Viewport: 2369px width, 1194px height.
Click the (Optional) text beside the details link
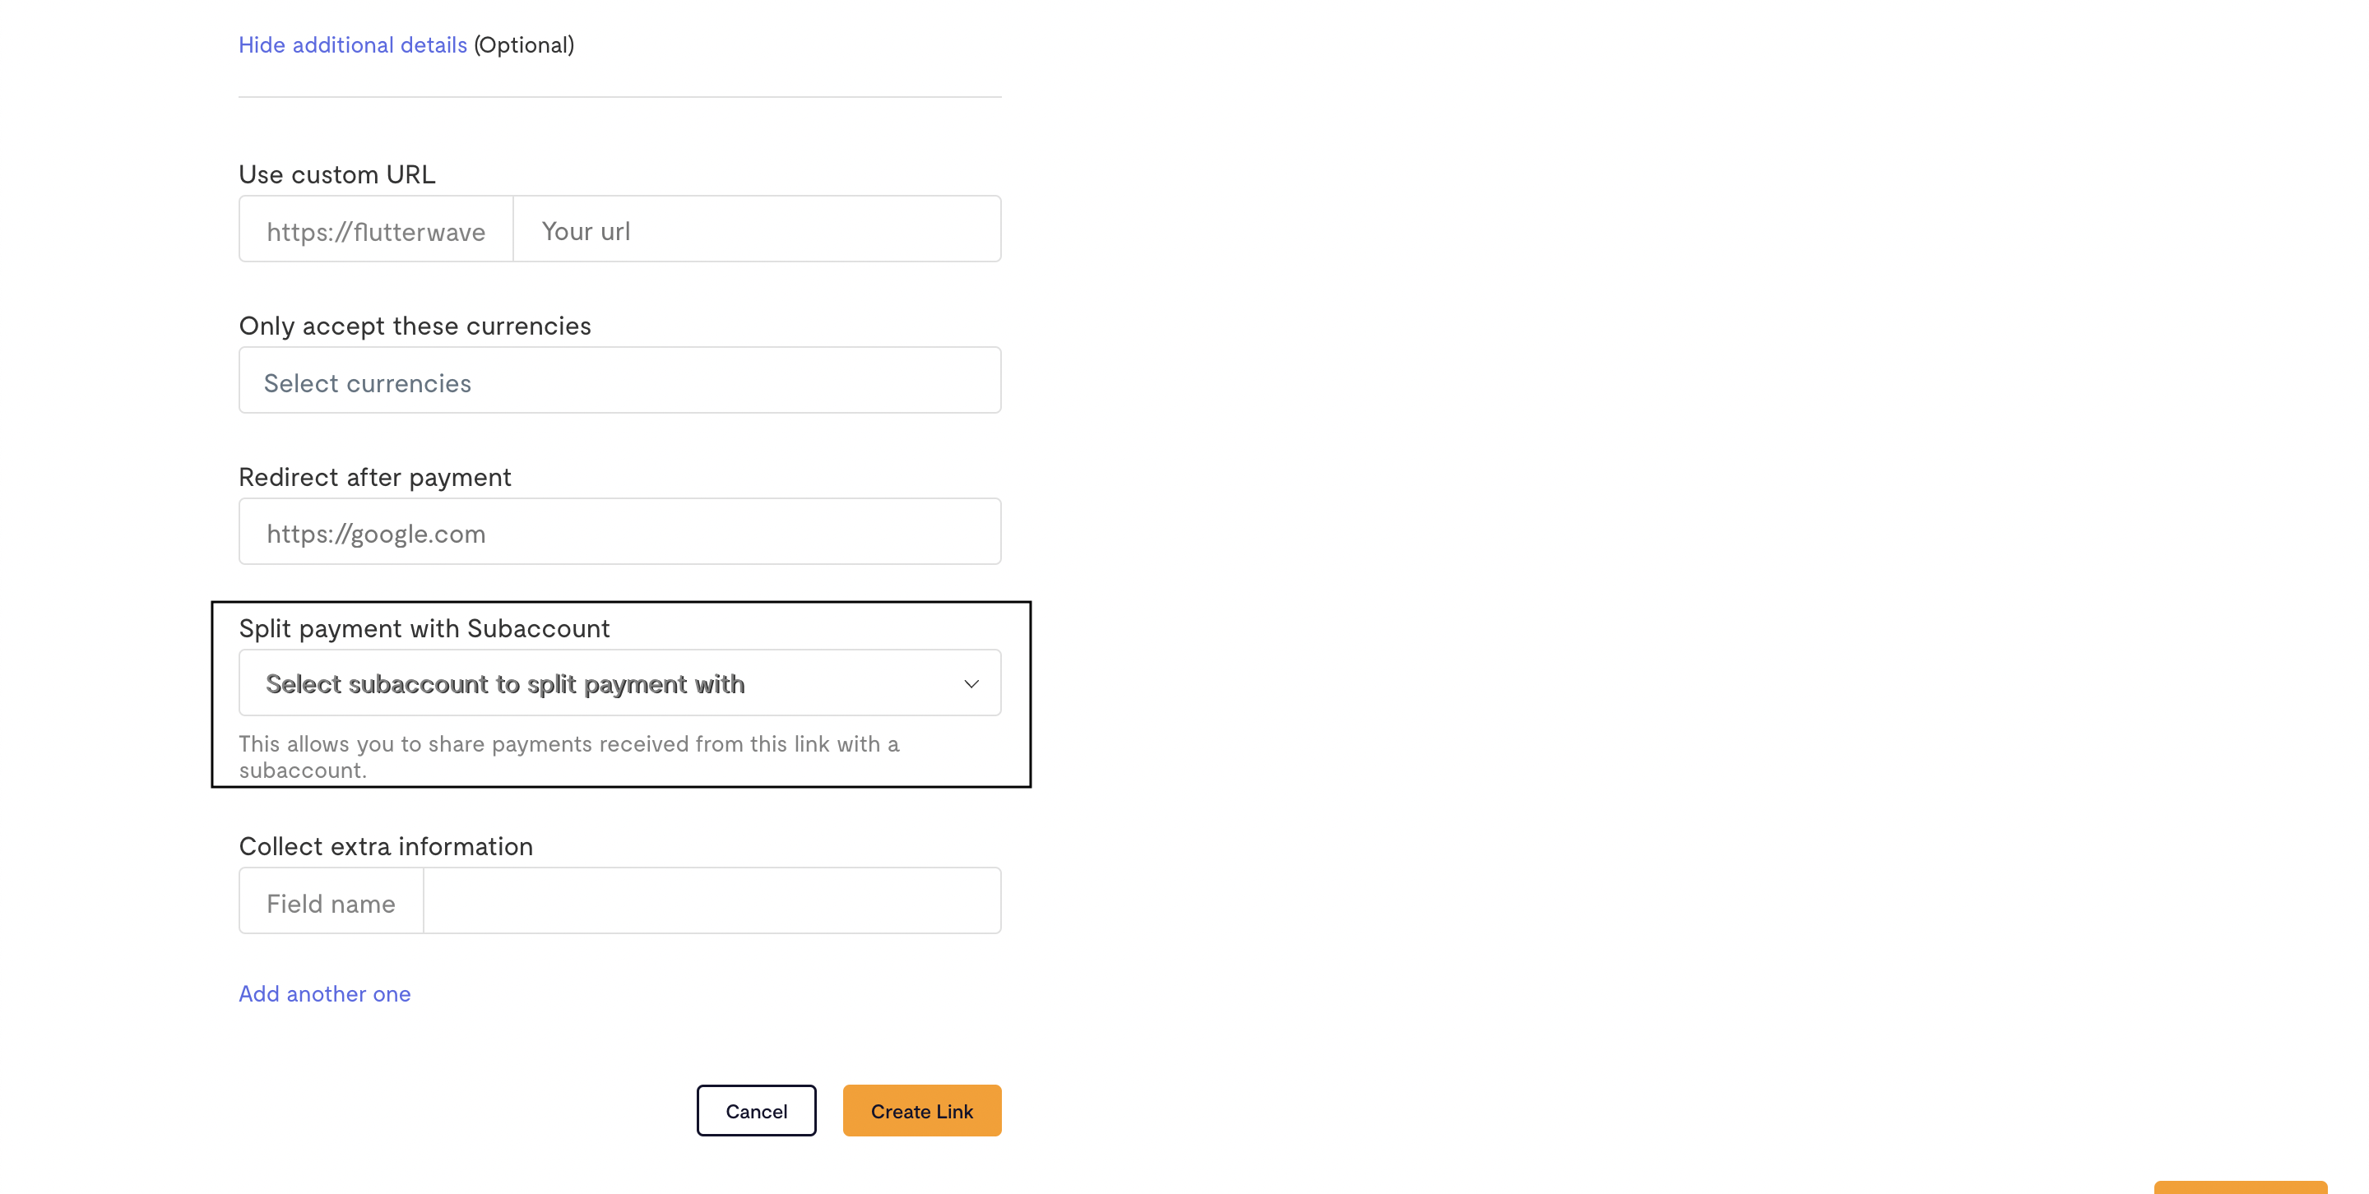(x=523, y=45)
